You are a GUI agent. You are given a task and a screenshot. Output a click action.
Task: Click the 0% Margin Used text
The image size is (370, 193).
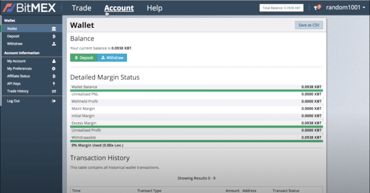tap(97, 145)
